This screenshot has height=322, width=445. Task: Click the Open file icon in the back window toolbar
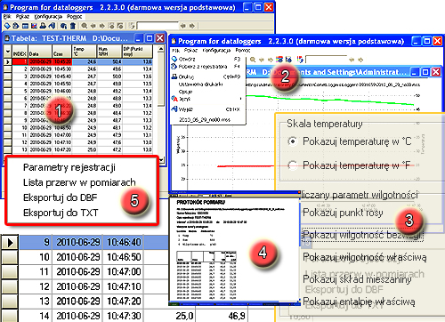click(x=7, y=26)
